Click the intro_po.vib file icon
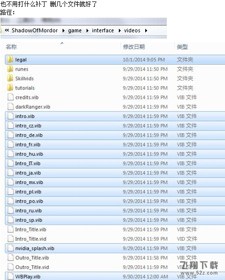The width and height of the screenshot is (225, 280). (11, 201)
